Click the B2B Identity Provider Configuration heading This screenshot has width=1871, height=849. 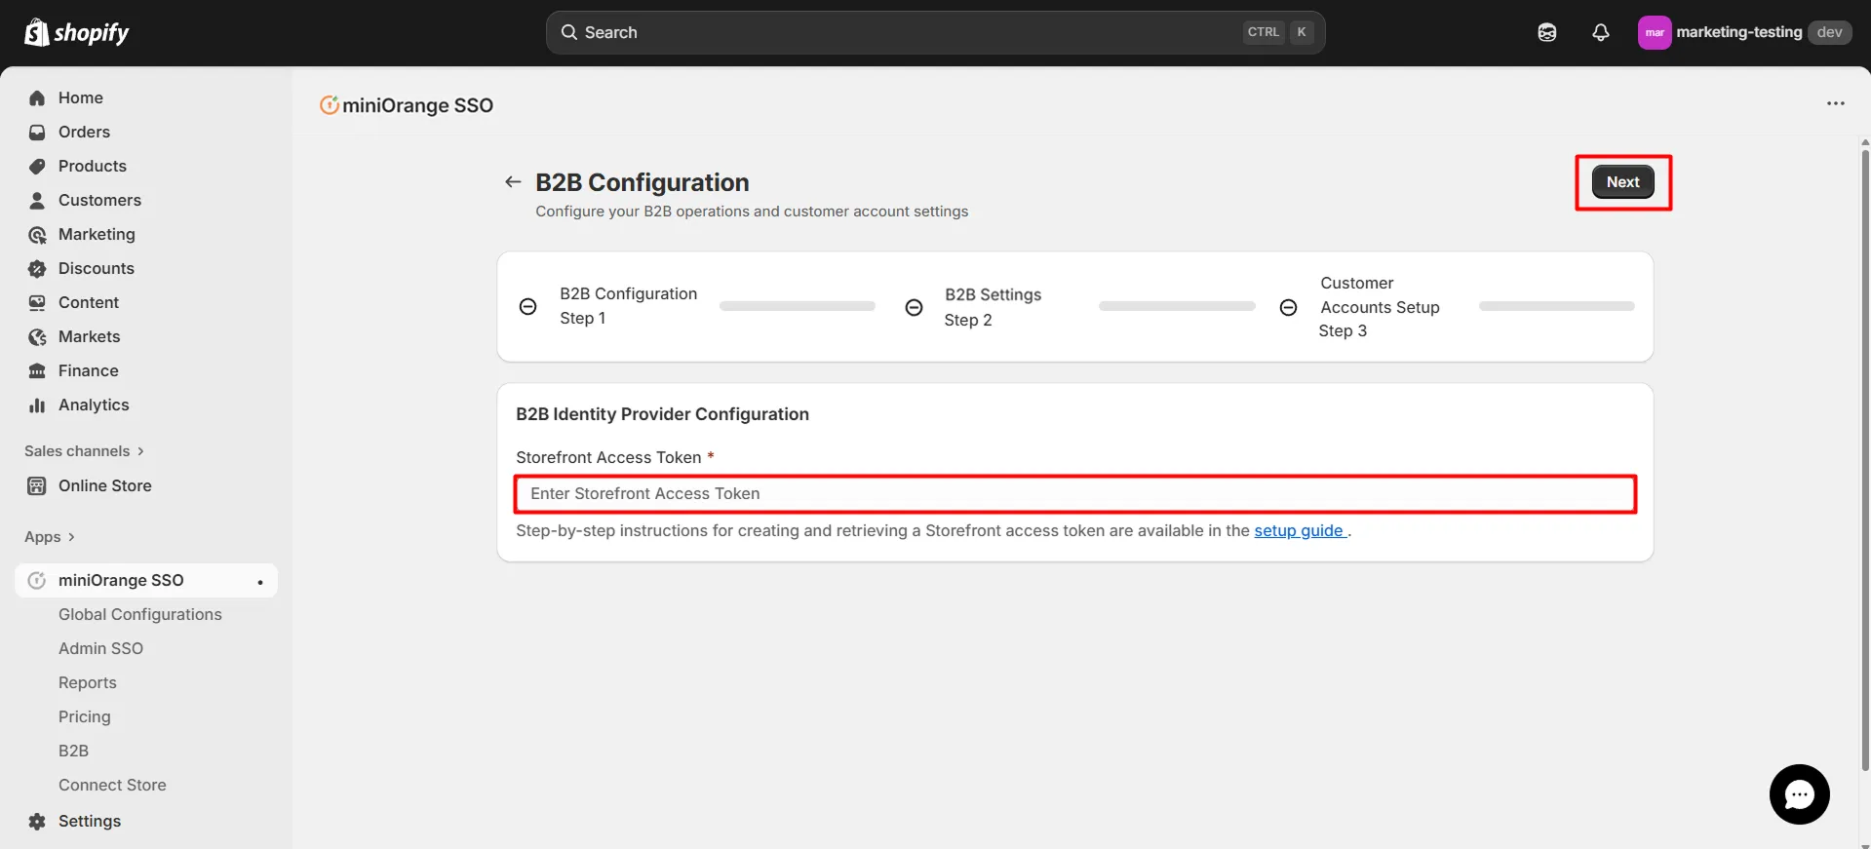coord(662,414)
